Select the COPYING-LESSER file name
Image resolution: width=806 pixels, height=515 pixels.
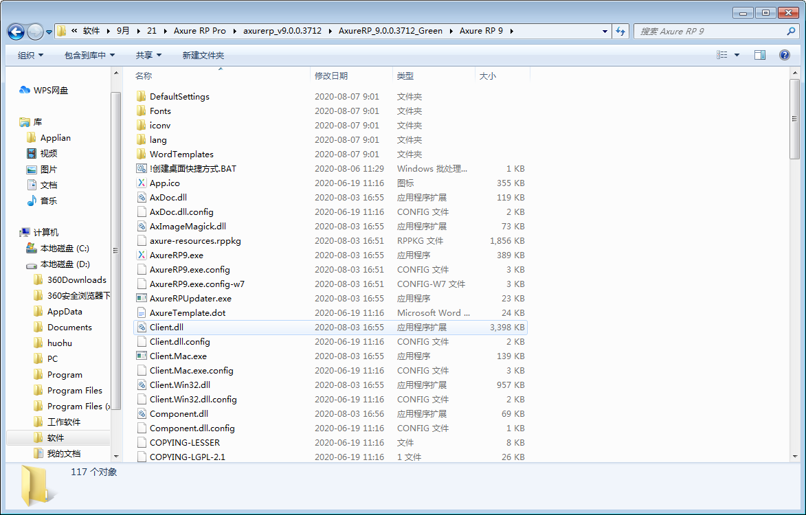pyautogui.click(x=185, y=443)
